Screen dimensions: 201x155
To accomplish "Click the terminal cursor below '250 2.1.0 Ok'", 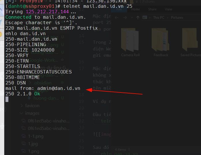I will [x=7, y=99].
